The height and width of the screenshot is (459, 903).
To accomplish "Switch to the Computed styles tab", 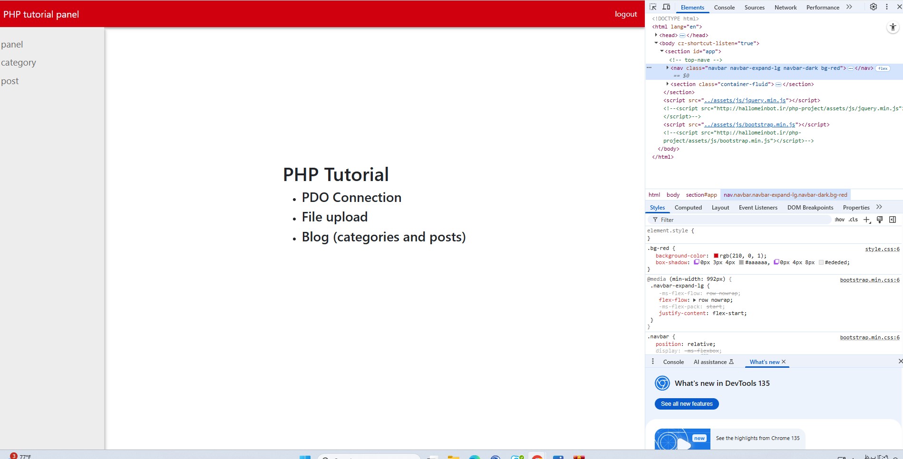I will pos(688,208).
